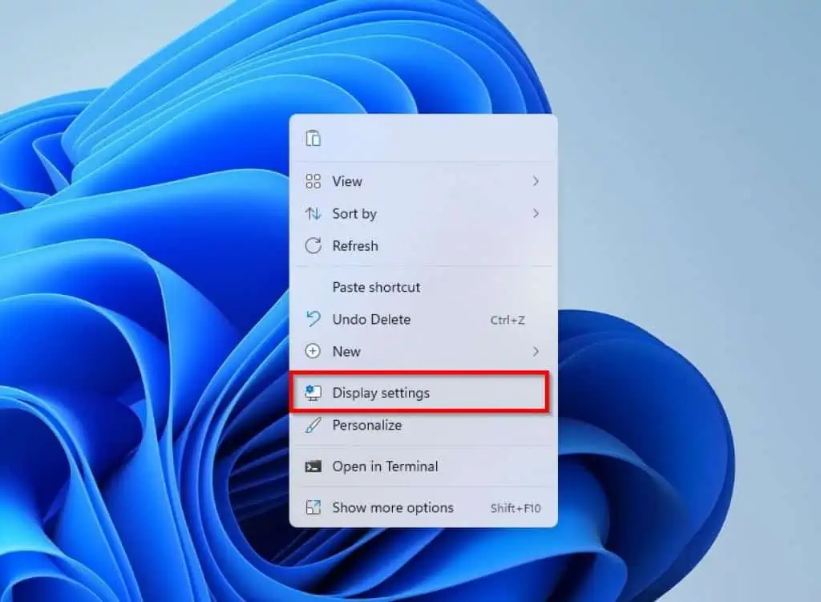The height and width of the screenshot is (602, 821).
Task: Select Refresh from the context menu
Action: click(355, 246)
